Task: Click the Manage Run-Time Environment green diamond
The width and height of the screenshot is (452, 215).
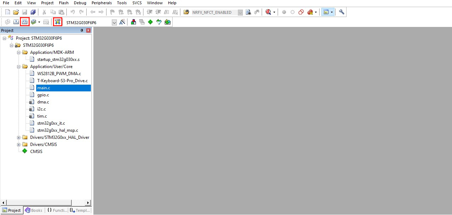Action: 150,22
